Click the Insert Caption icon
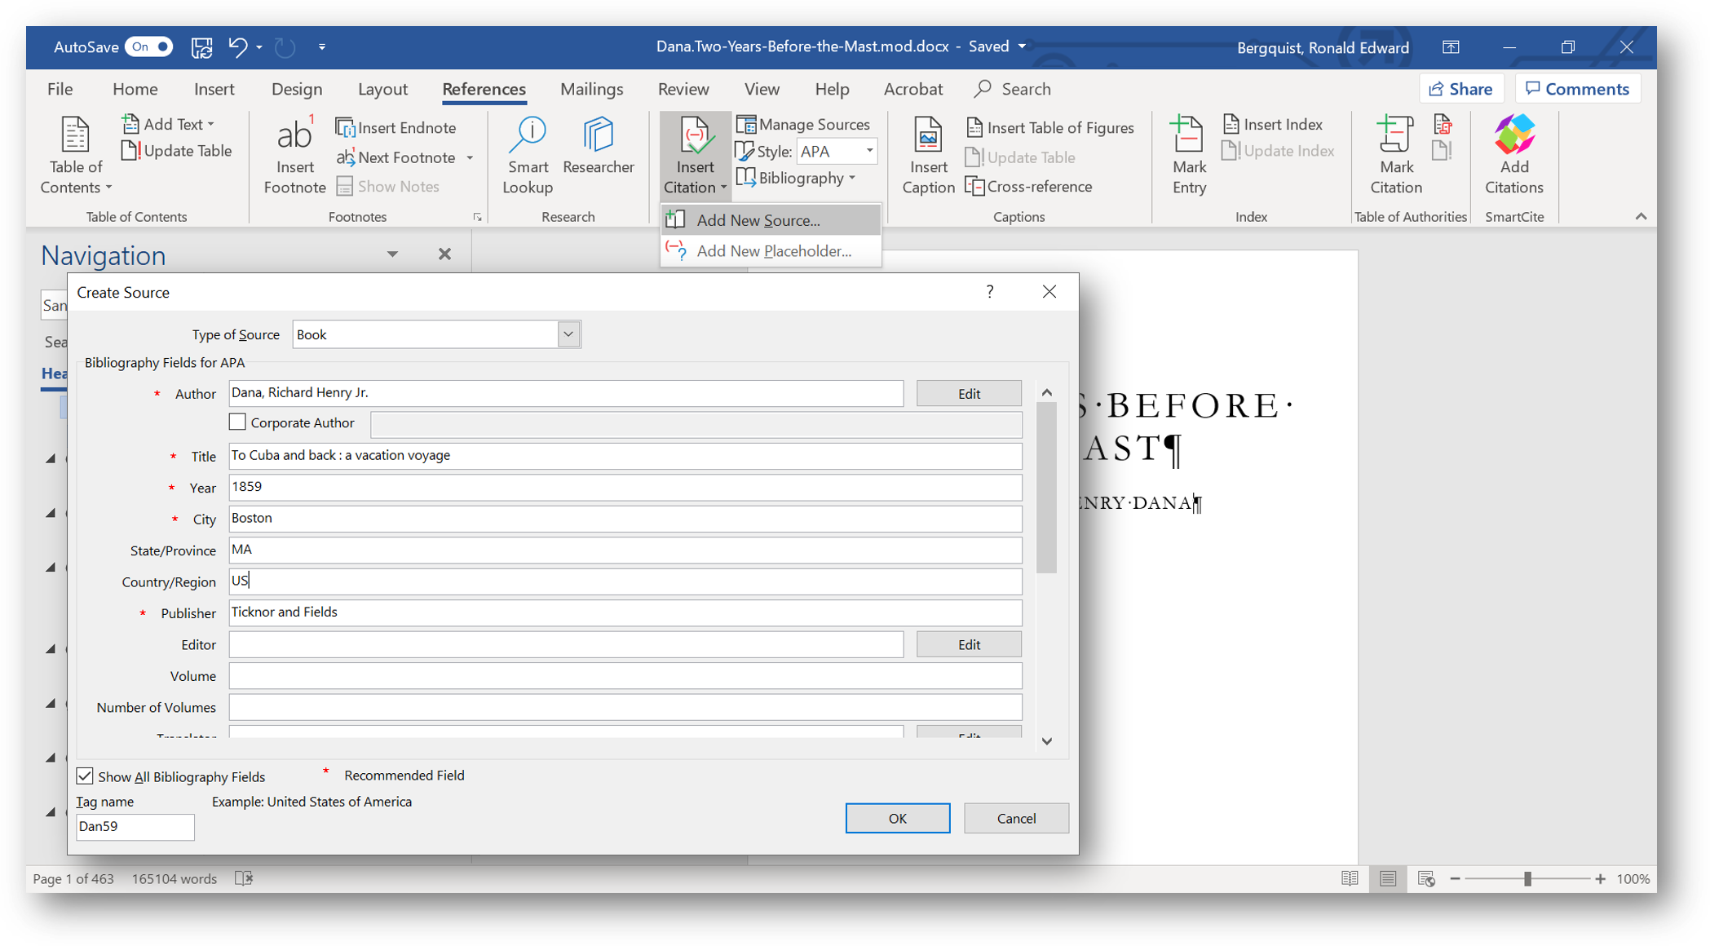The image size is (1710, 946). [x=927, y=135]
